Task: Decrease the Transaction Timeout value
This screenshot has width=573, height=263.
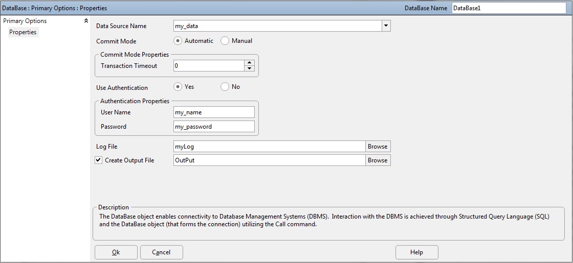Action: tap(249, 68)
